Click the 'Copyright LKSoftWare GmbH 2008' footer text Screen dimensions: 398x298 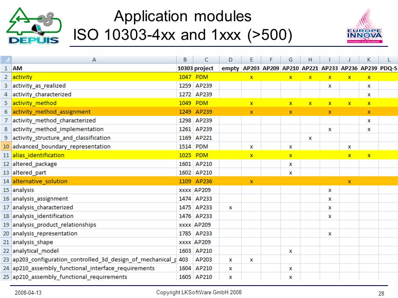pos(199,292)
